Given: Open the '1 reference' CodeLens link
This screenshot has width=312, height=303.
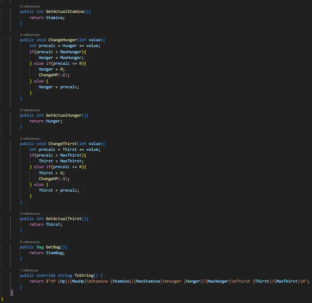Looking at the screenshot, I should click(29, 270).
